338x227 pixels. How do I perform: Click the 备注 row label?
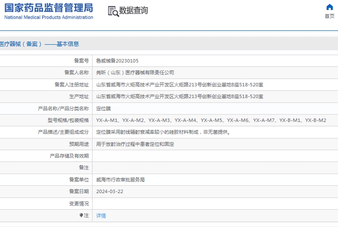(84, 168)
